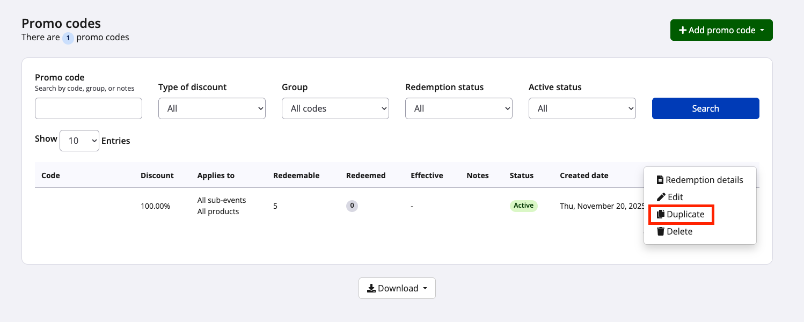Click the Redeemed column header
This screenshot has width=804, height=322.
366,175
